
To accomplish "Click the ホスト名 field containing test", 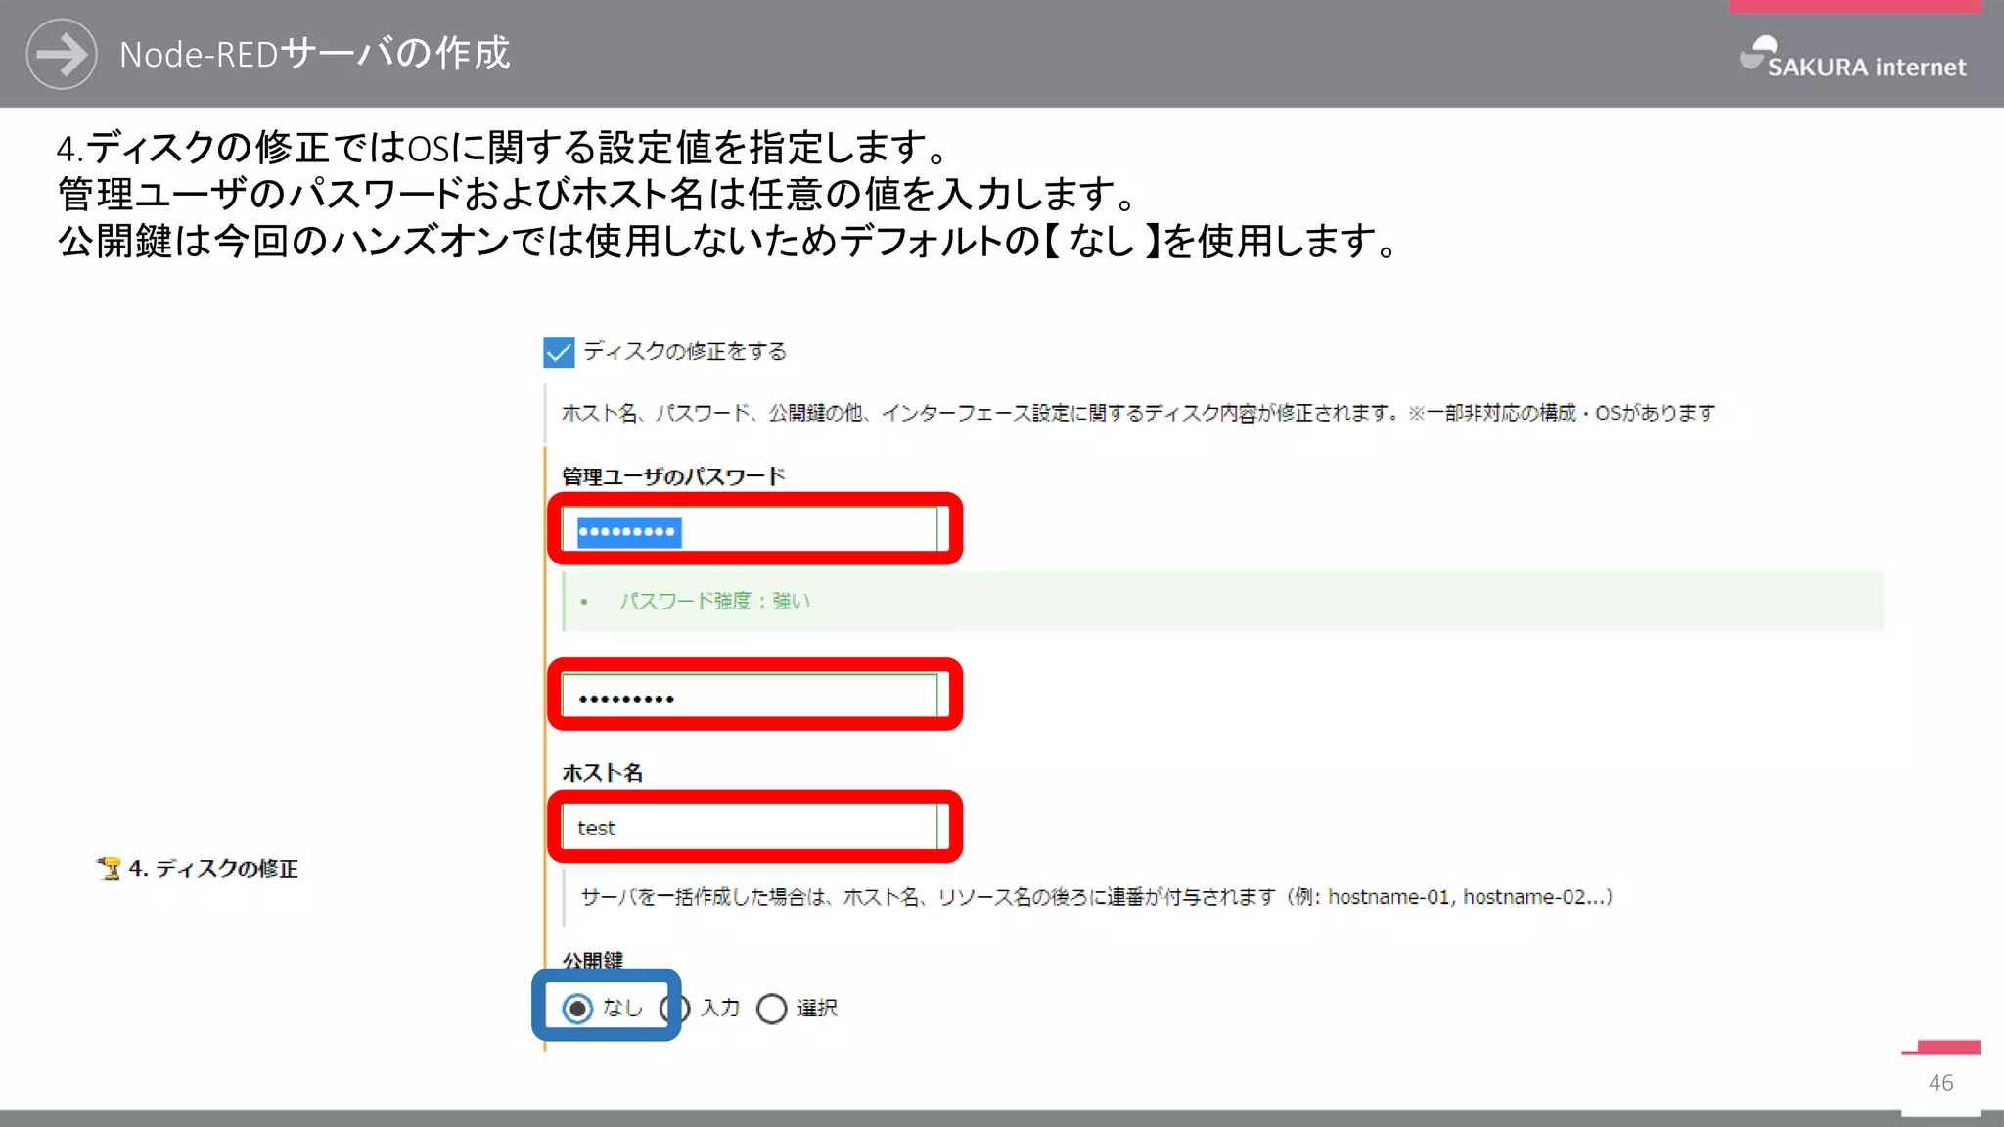I will tap(751, 828).
